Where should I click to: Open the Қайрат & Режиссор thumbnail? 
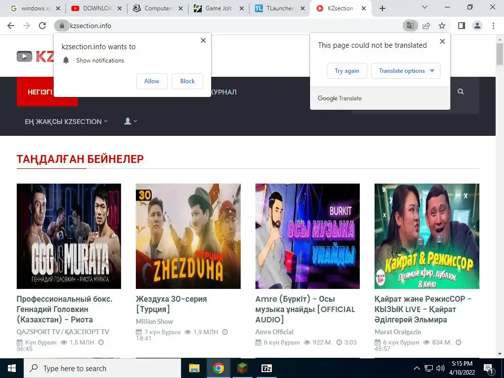click(x=427, y=236)
